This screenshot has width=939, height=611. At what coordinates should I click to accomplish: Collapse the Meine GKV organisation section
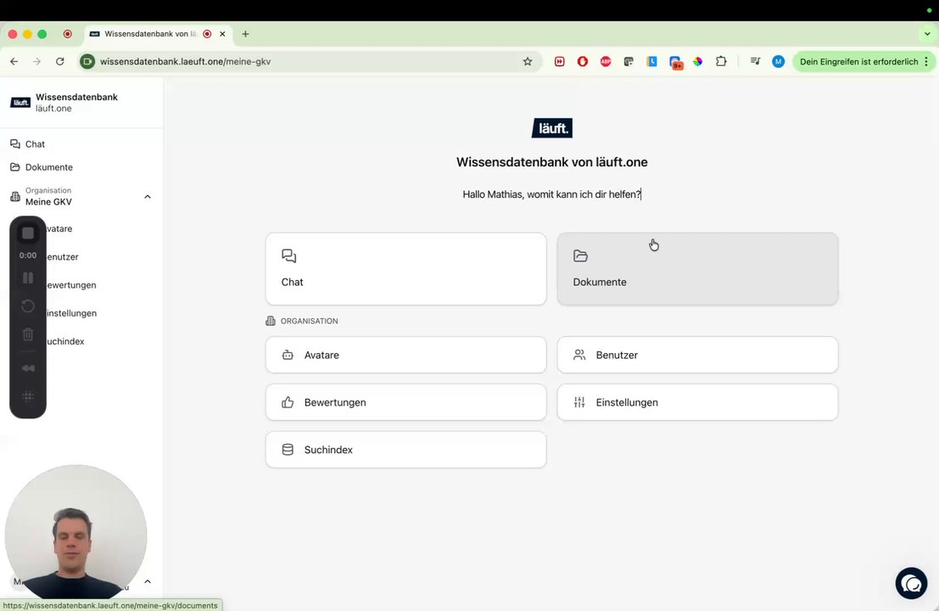[x=148, y=197]
